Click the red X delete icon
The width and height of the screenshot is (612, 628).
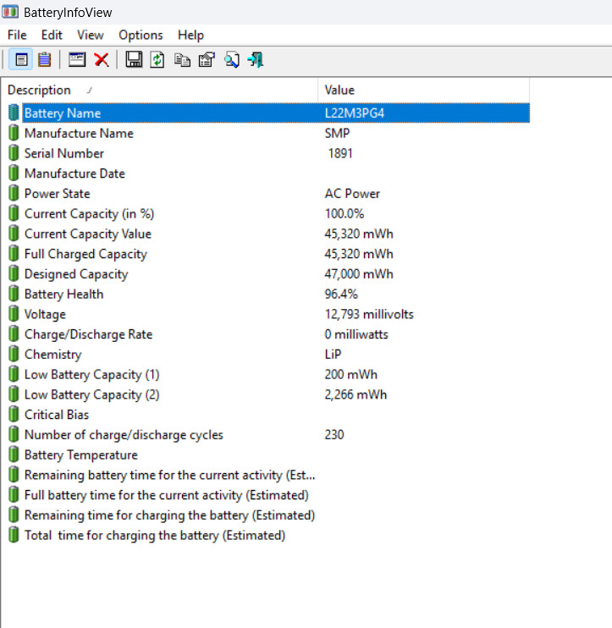coord(102,60)
